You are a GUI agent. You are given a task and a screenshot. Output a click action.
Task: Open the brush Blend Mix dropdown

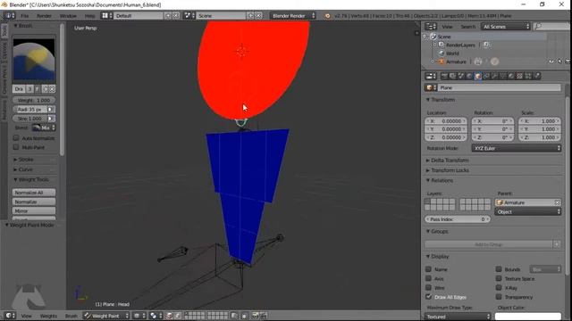click(x=44, y=128)
